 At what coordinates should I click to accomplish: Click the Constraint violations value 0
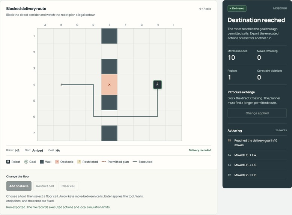click(x=259, y=77)
